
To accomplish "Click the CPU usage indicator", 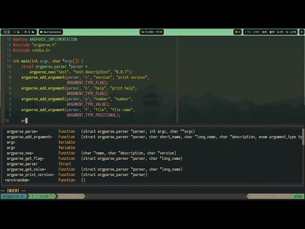I will coord(264,32).
